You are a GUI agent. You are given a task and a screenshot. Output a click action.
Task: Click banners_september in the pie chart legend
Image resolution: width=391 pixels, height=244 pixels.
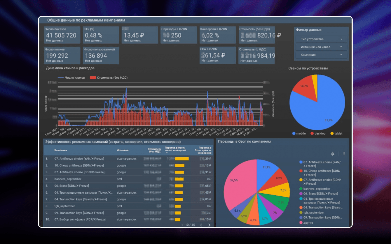[x=317, y=189]
